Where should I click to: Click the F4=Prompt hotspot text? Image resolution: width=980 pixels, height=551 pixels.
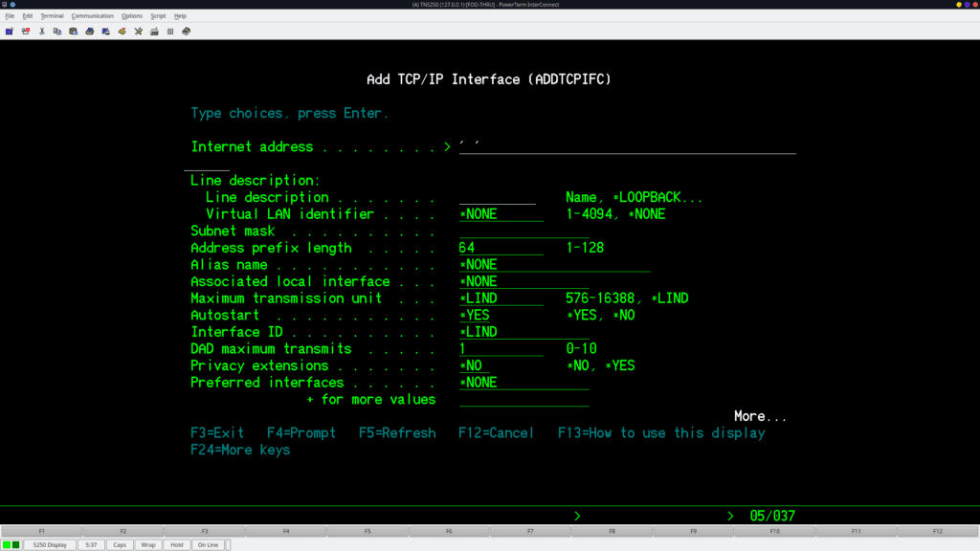tap(301, 433)
